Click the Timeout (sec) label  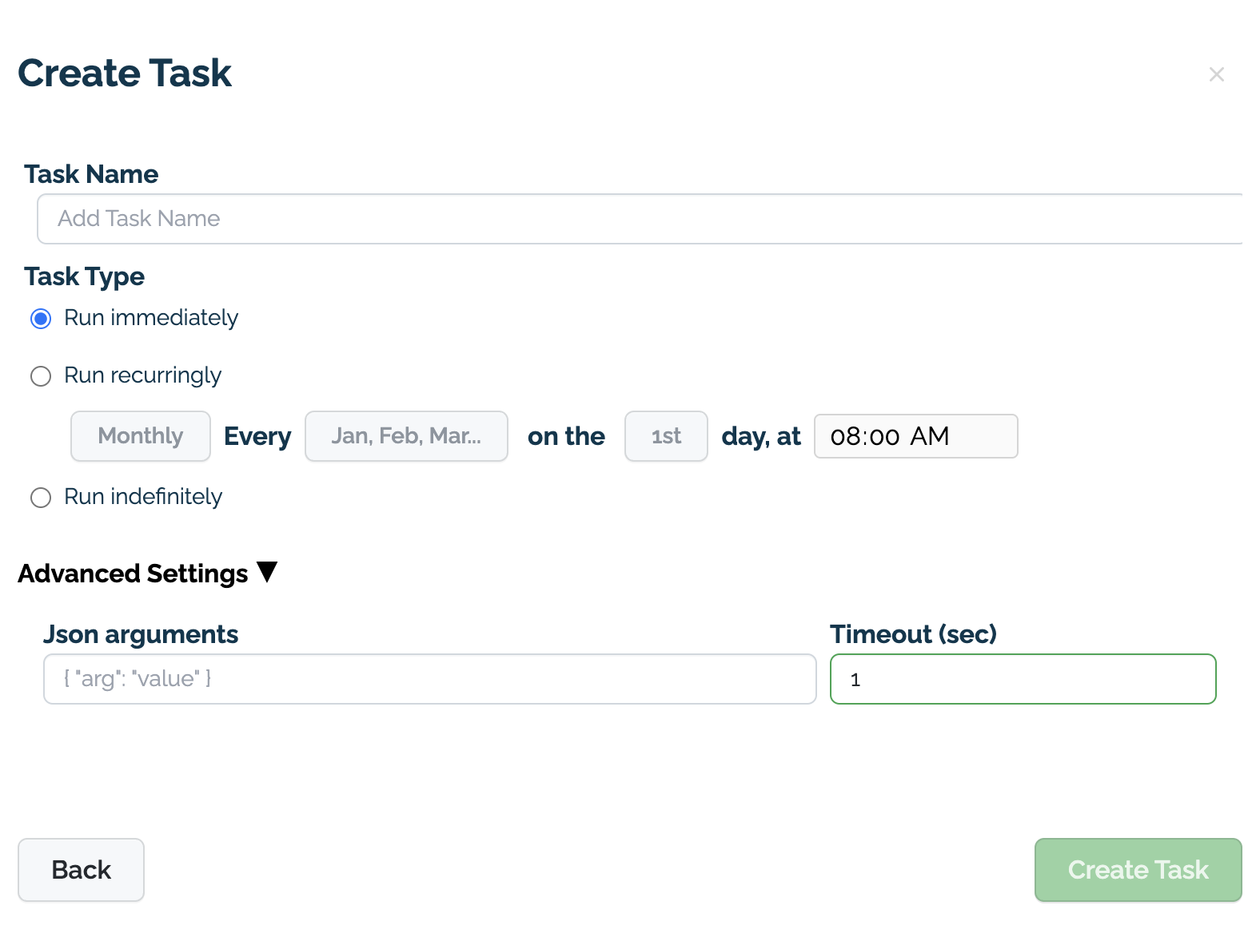(x=913, y=633)
